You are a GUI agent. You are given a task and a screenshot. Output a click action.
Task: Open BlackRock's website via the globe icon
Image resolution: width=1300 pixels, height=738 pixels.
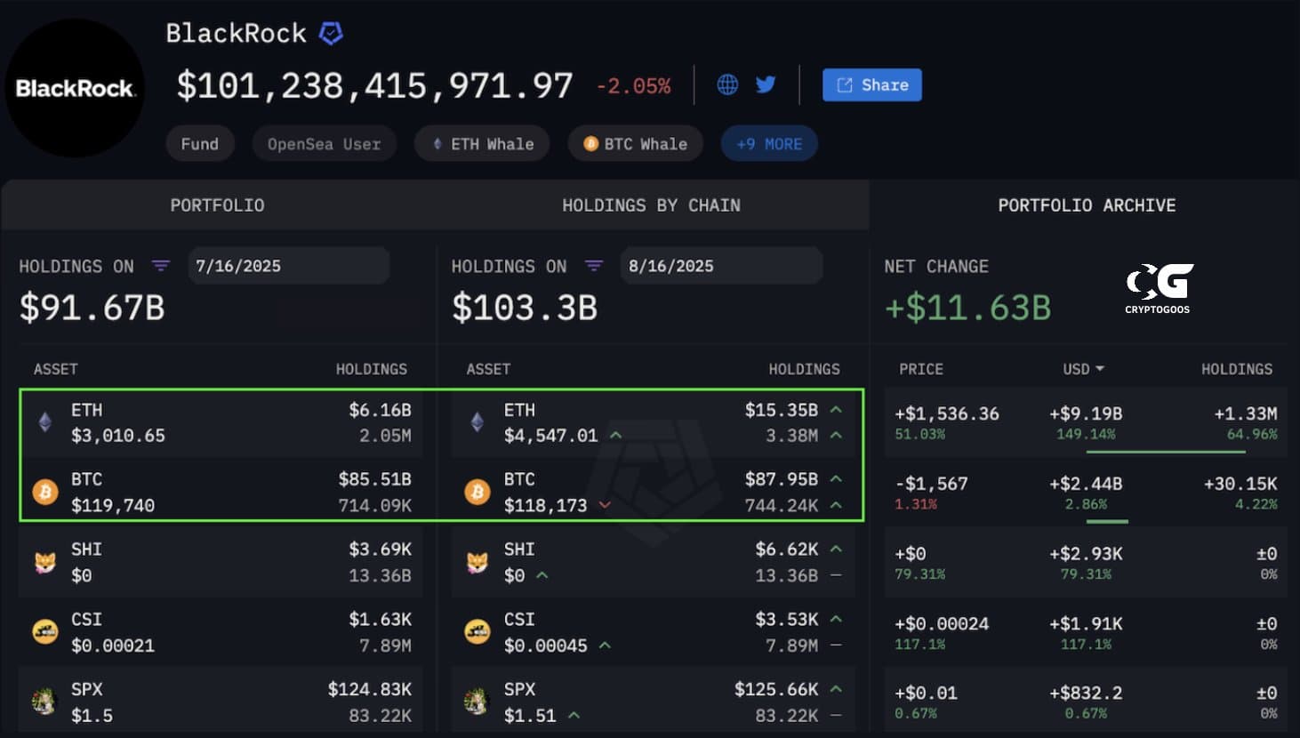pyautogui.click(x=728, y=84)
